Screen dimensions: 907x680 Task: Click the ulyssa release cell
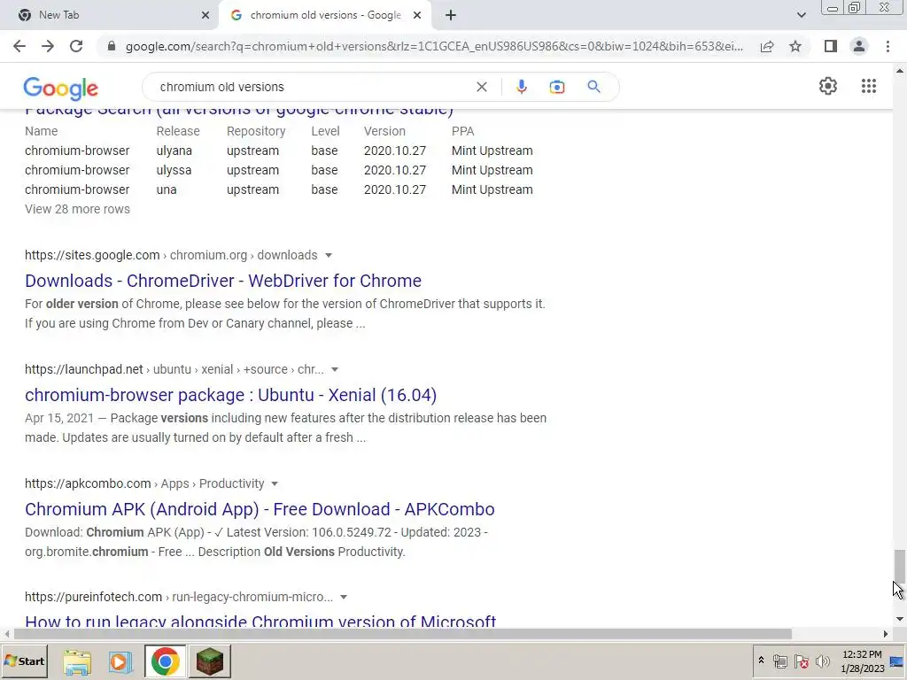[174, 170]
